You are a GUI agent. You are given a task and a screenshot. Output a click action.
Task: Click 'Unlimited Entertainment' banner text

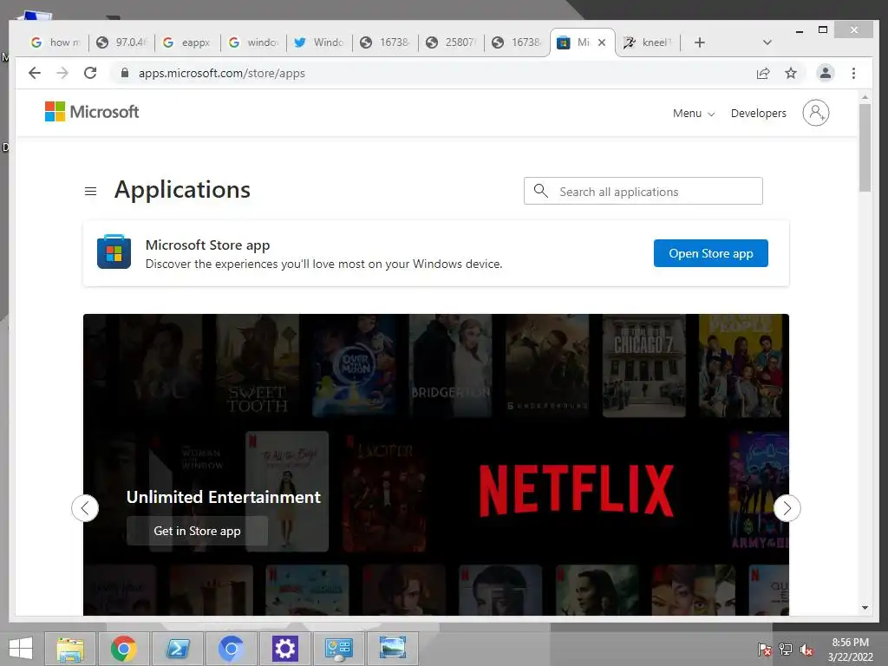pyautogui.click(x=224, y=497)
